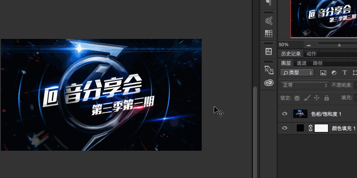The width and height of the screenshot is (357, 178).
Task: Filter layers by type (T) kind
Action: tap(345, 73)
